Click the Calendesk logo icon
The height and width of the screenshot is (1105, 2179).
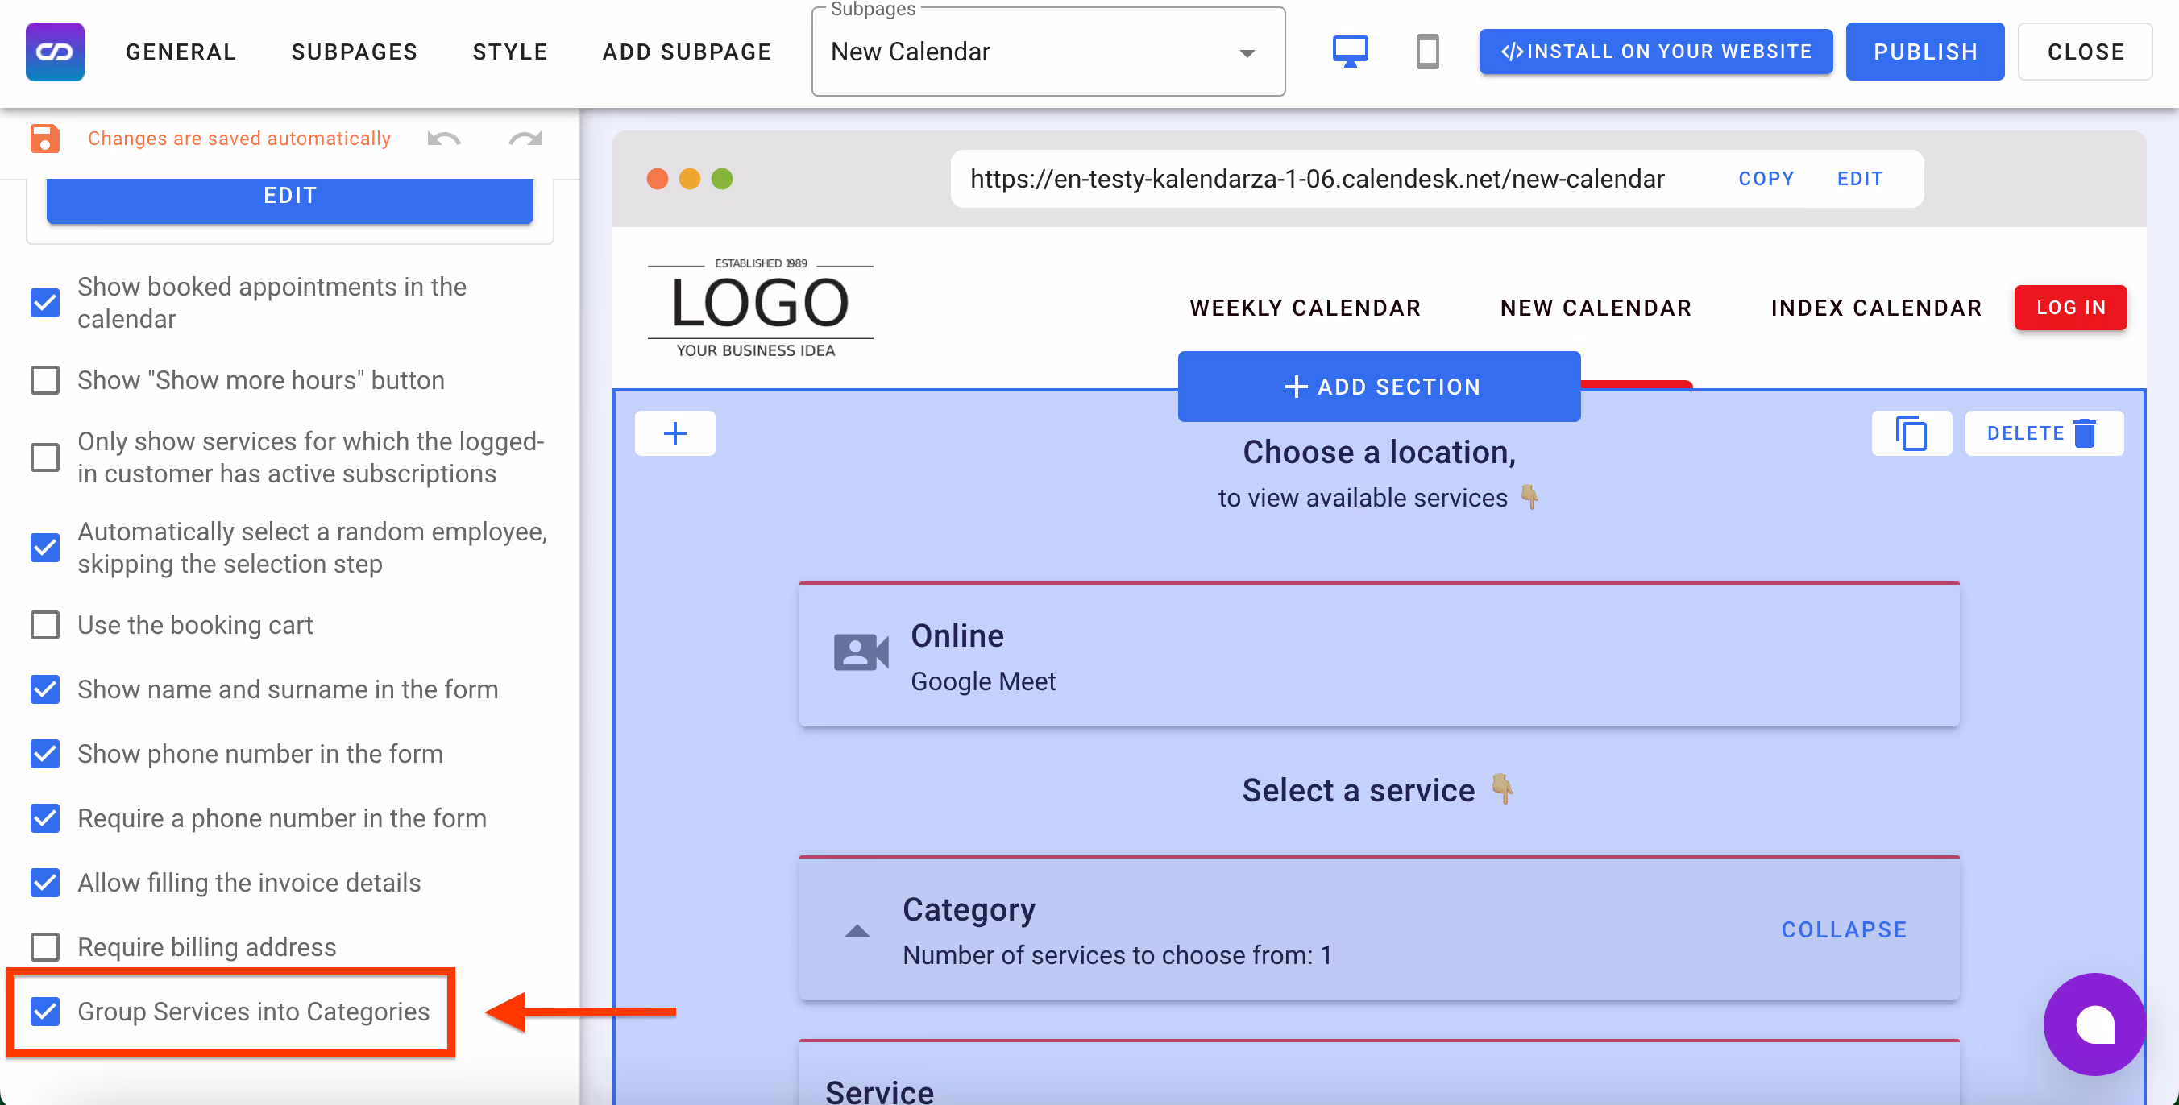click(54, 52)
